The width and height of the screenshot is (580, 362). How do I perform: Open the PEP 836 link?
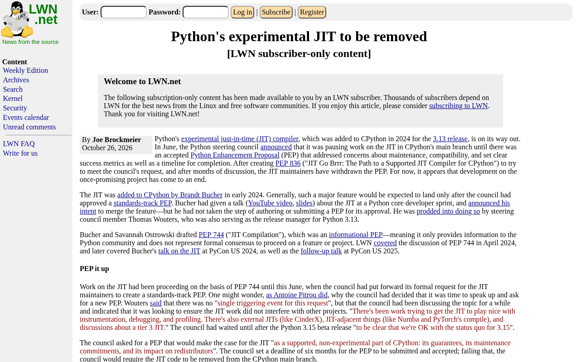[288, 163]
